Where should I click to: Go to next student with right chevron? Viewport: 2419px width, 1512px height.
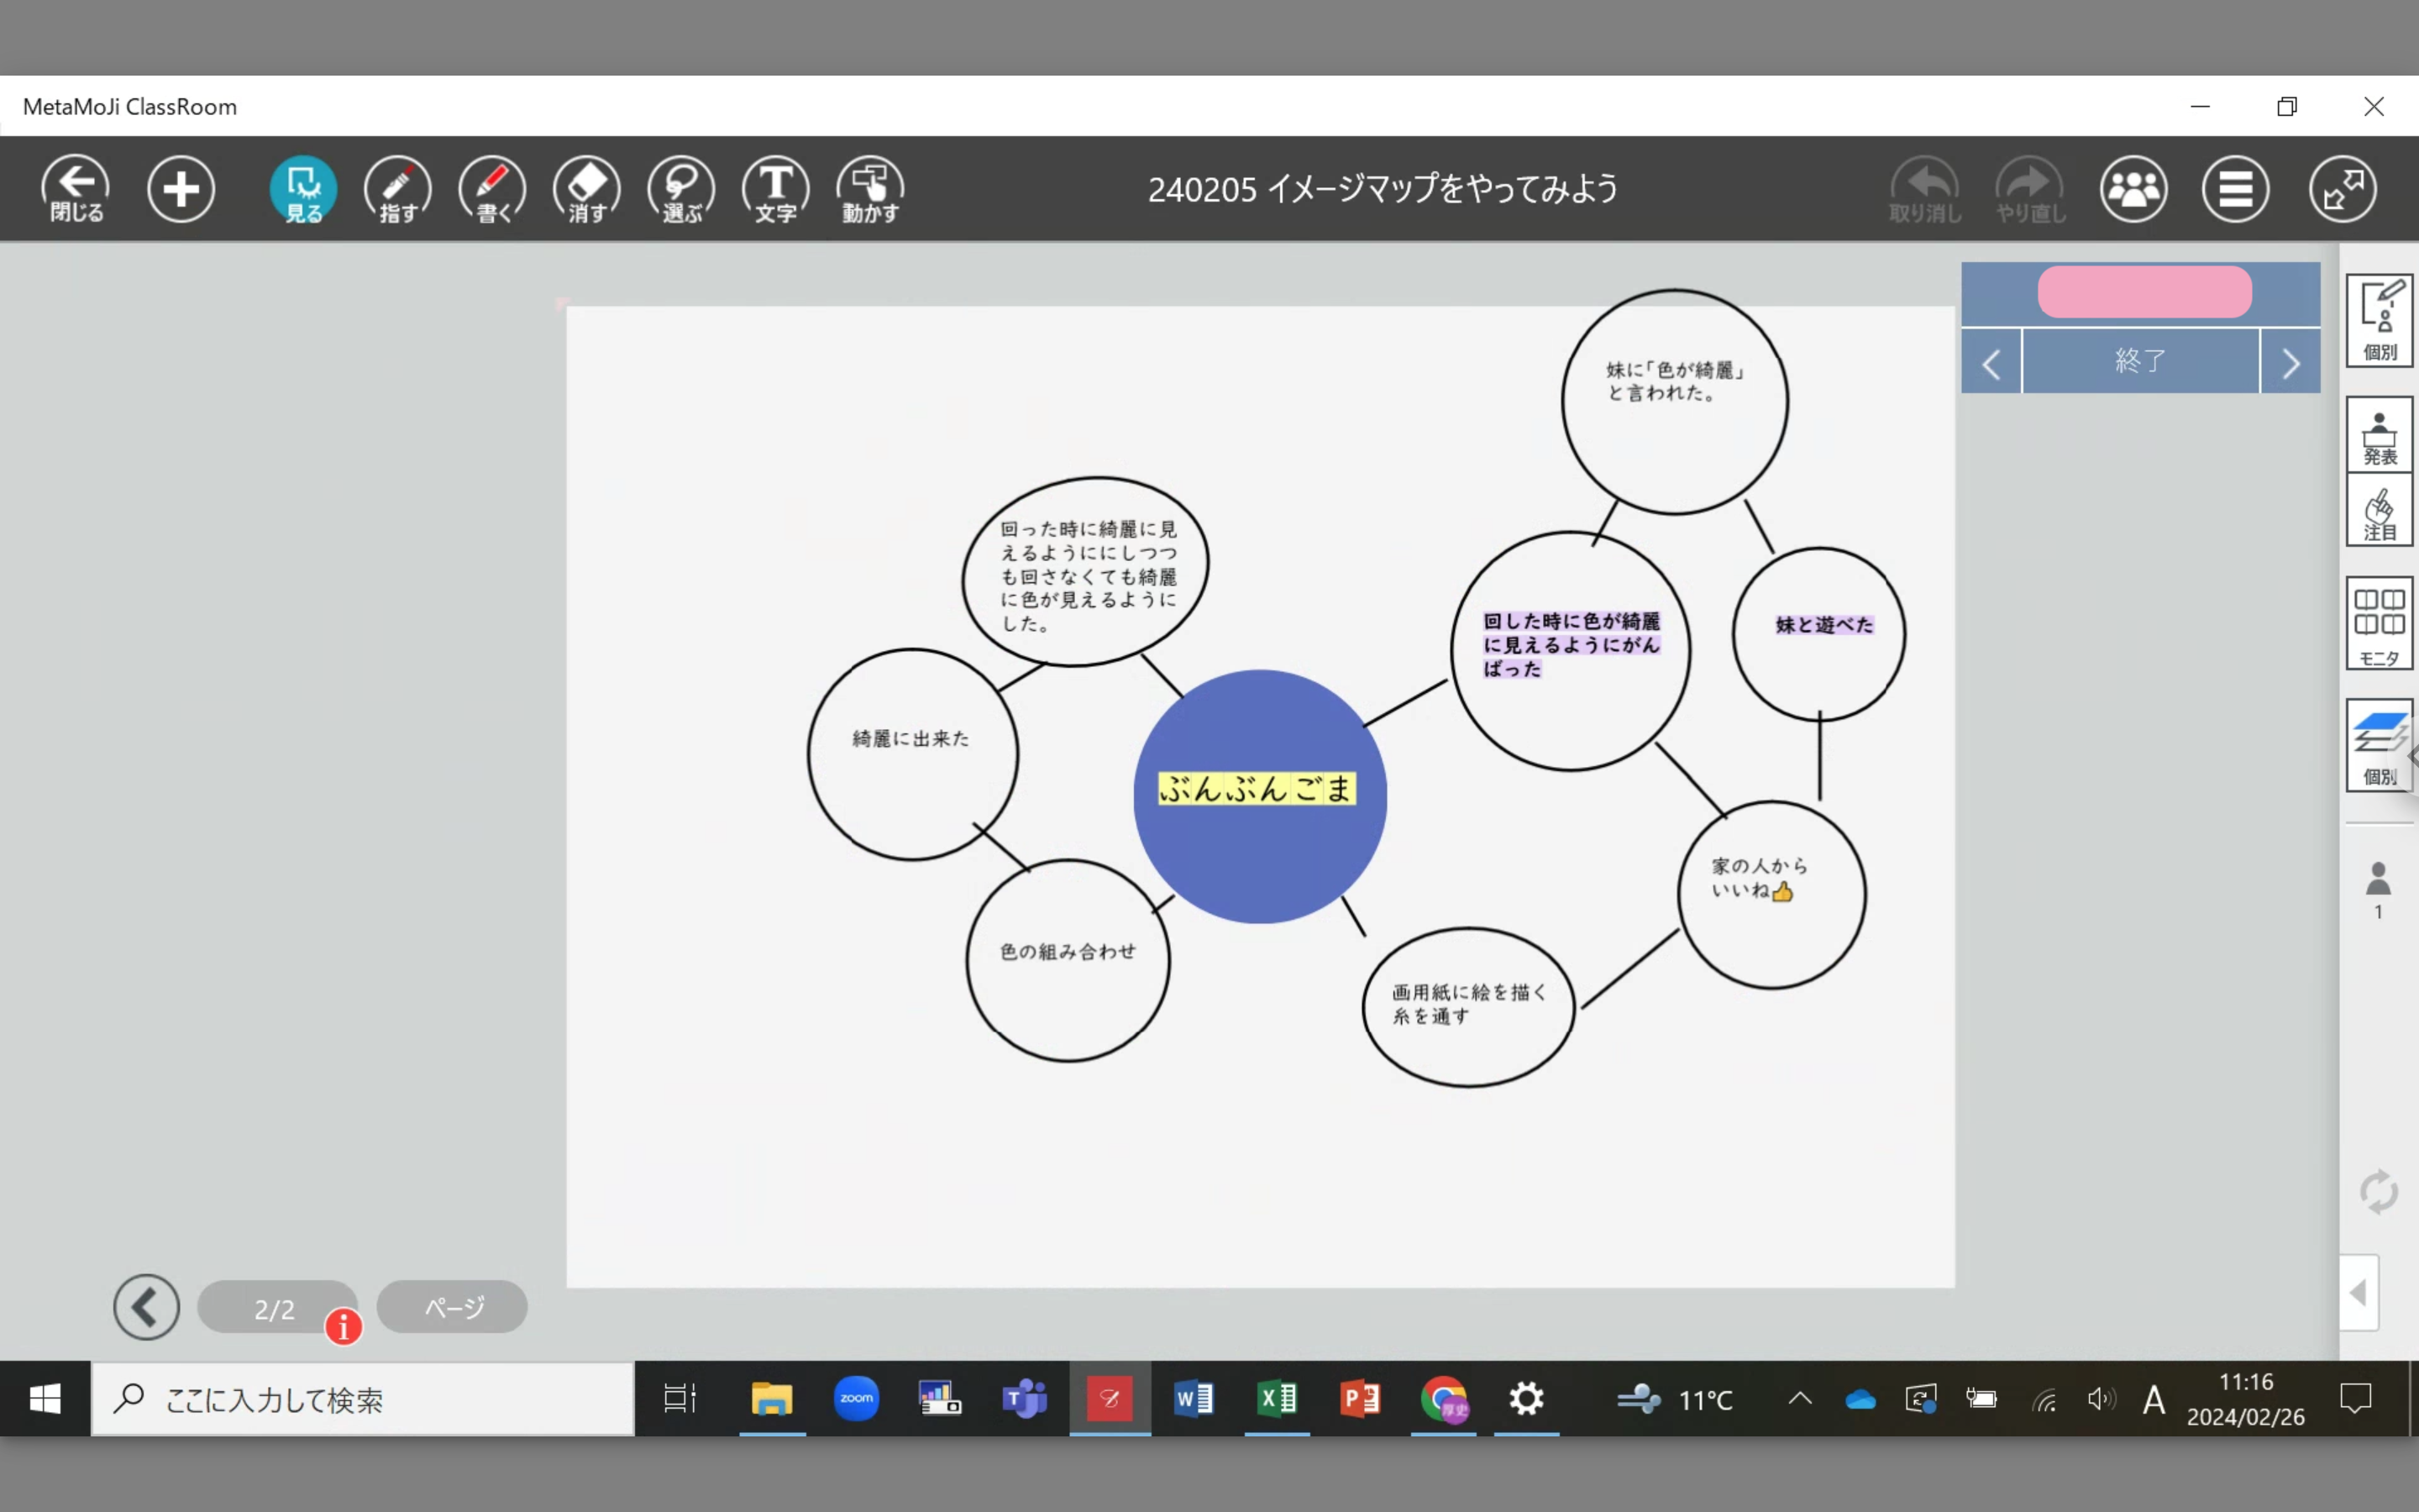(2290, 363)
